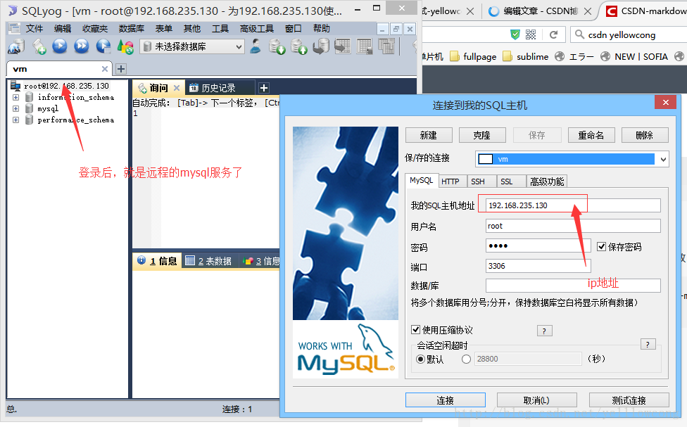Click the mysql database cylinder icon
This screenshot has width=687, height=427.
click(29, 108)
